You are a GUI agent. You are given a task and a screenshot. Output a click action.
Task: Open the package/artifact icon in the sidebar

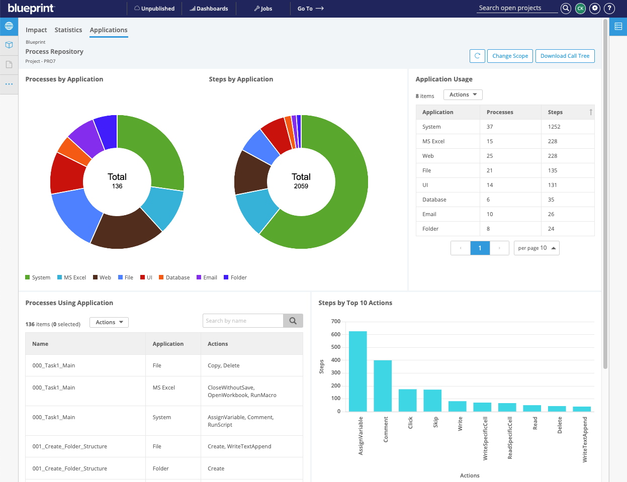10,45
